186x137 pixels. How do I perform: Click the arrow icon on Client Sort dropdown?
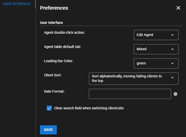coord(172,78)
